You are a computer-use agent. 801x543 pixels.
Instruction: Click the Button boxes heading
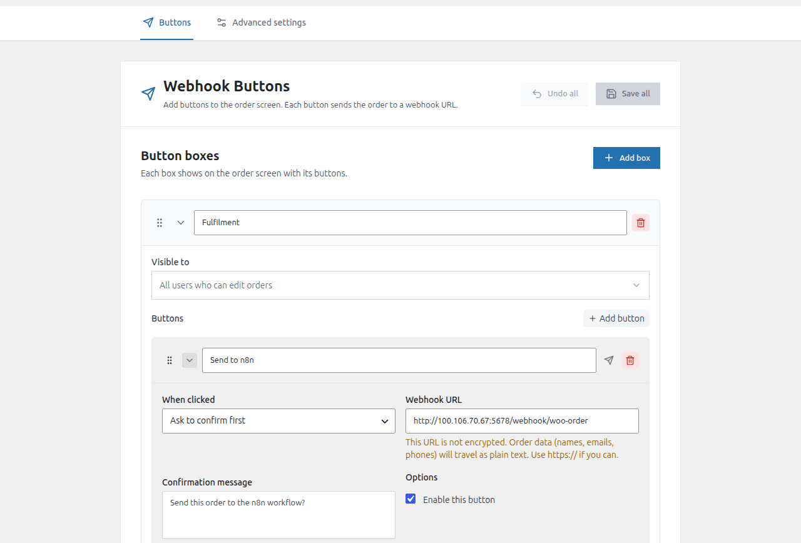click(x=180, y=156)
